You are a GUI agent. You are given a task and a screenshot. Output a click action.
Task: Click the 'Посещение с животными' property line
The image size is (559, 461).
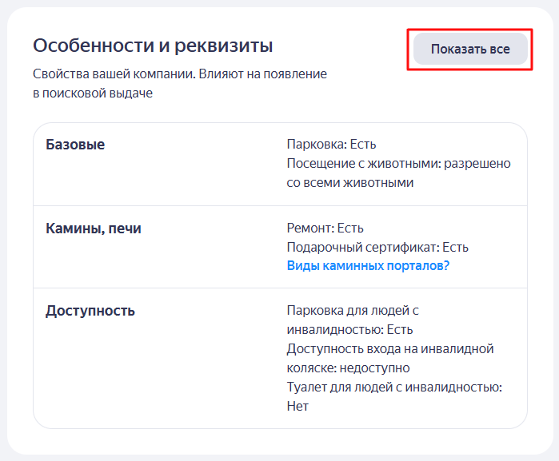click(x=397, y=164)
